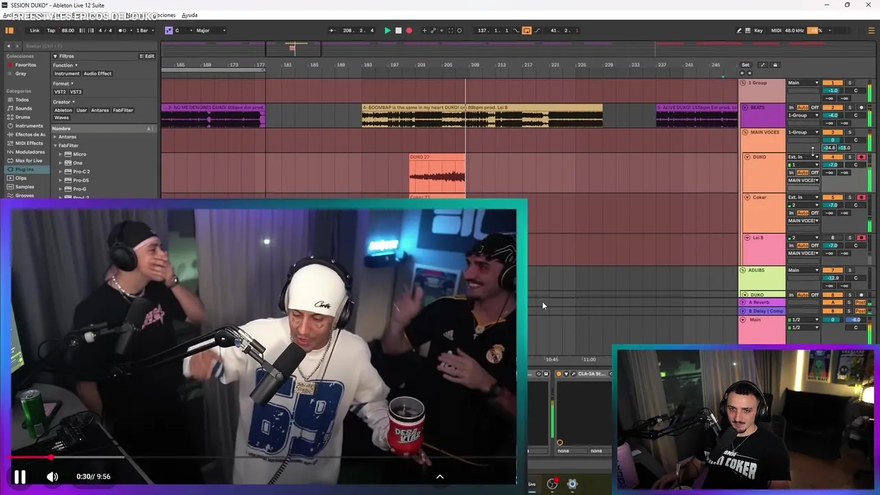Open the Ext. In input dropdown on Coker track
Screen dimensions: 880x495
coord(804,197)
